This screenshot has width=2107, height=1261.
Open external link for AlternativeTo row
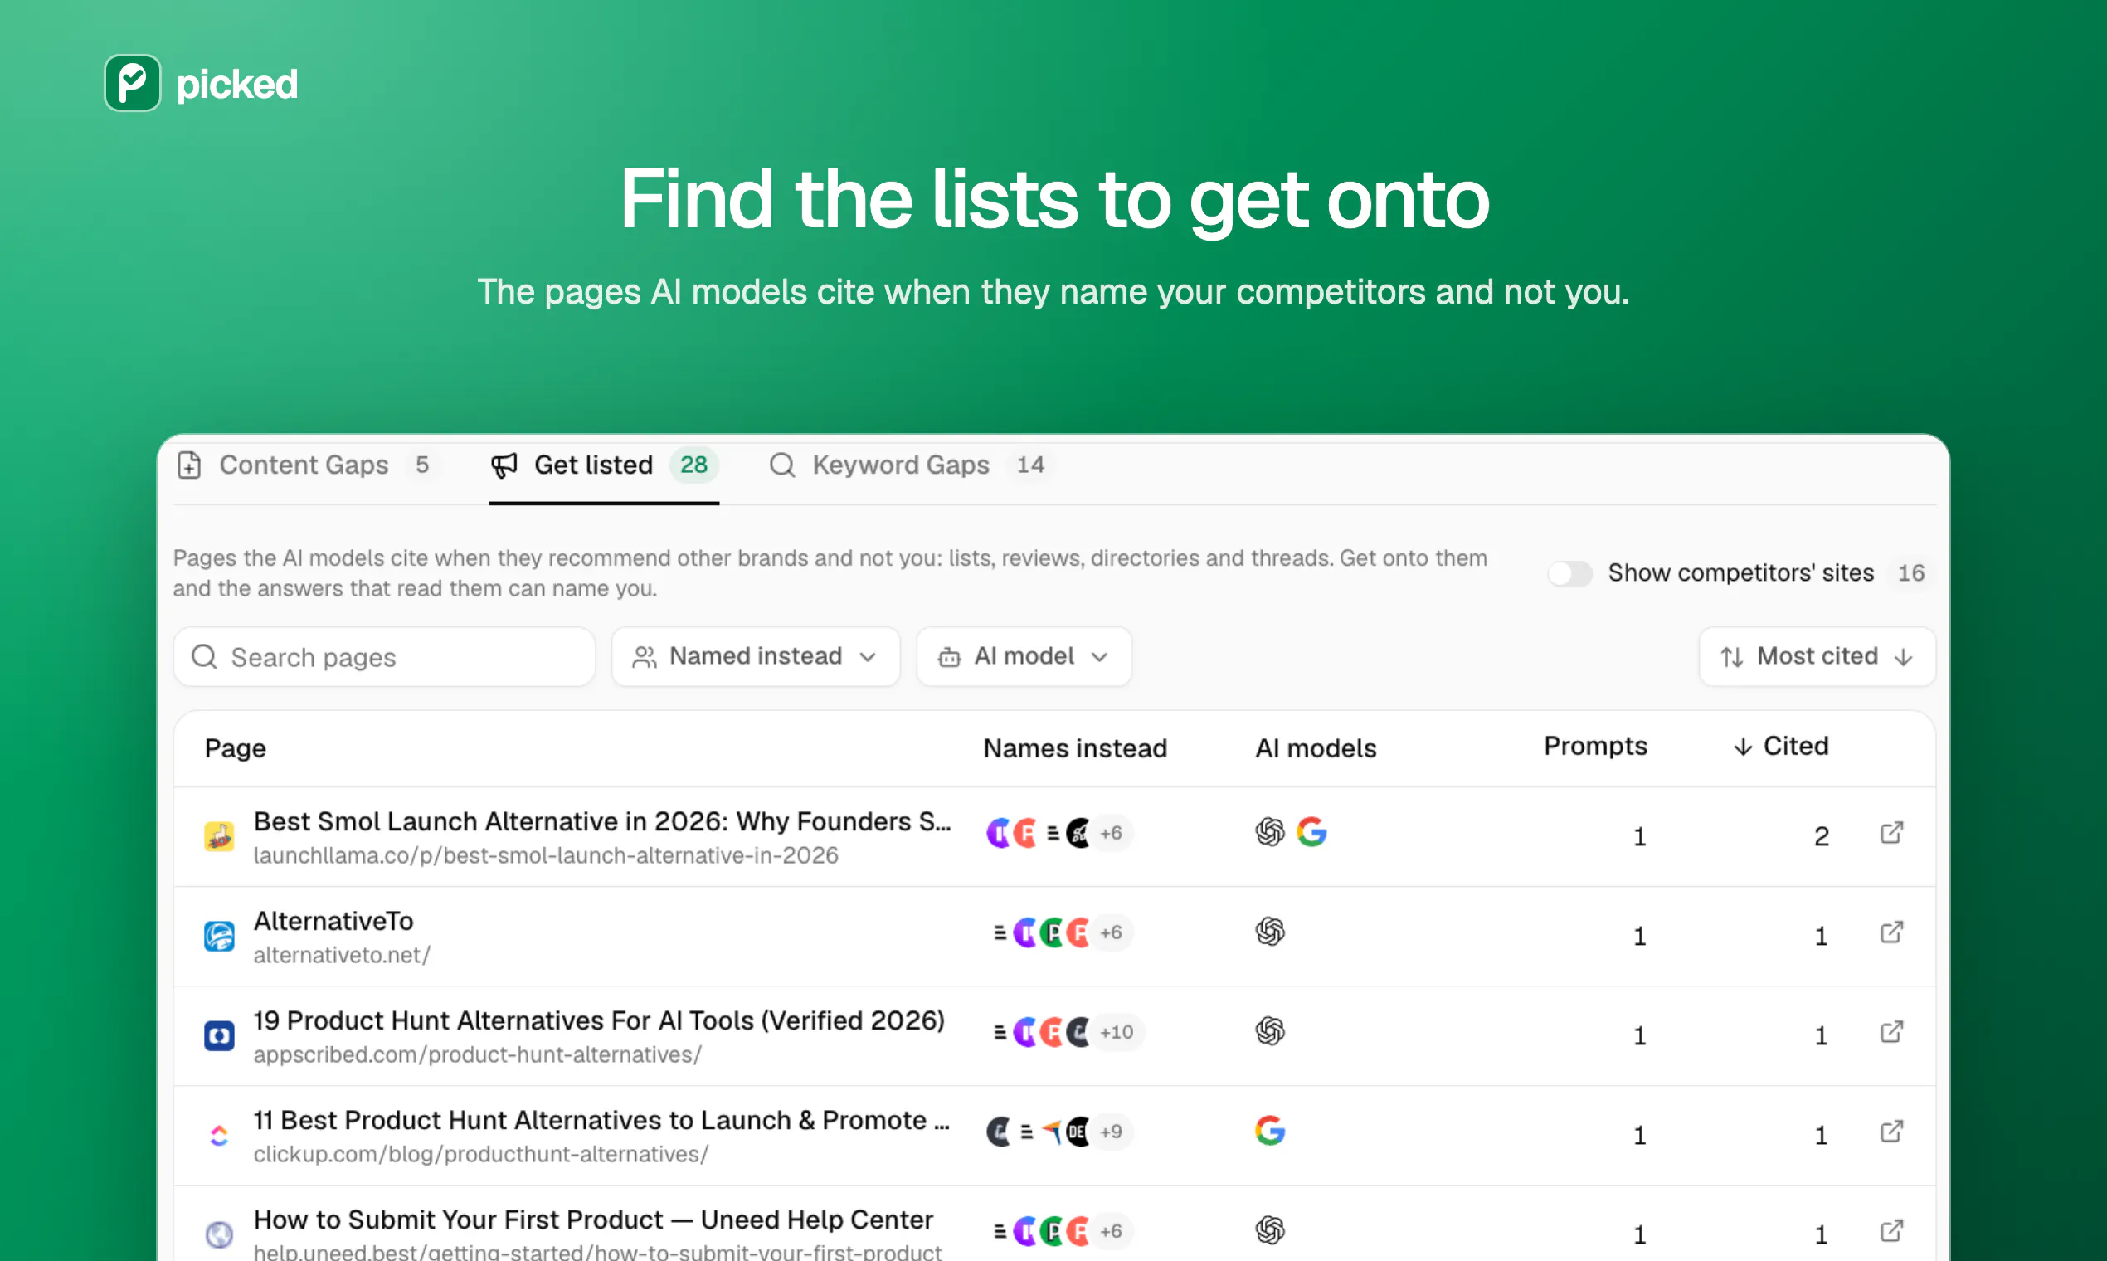point(1891,932)
